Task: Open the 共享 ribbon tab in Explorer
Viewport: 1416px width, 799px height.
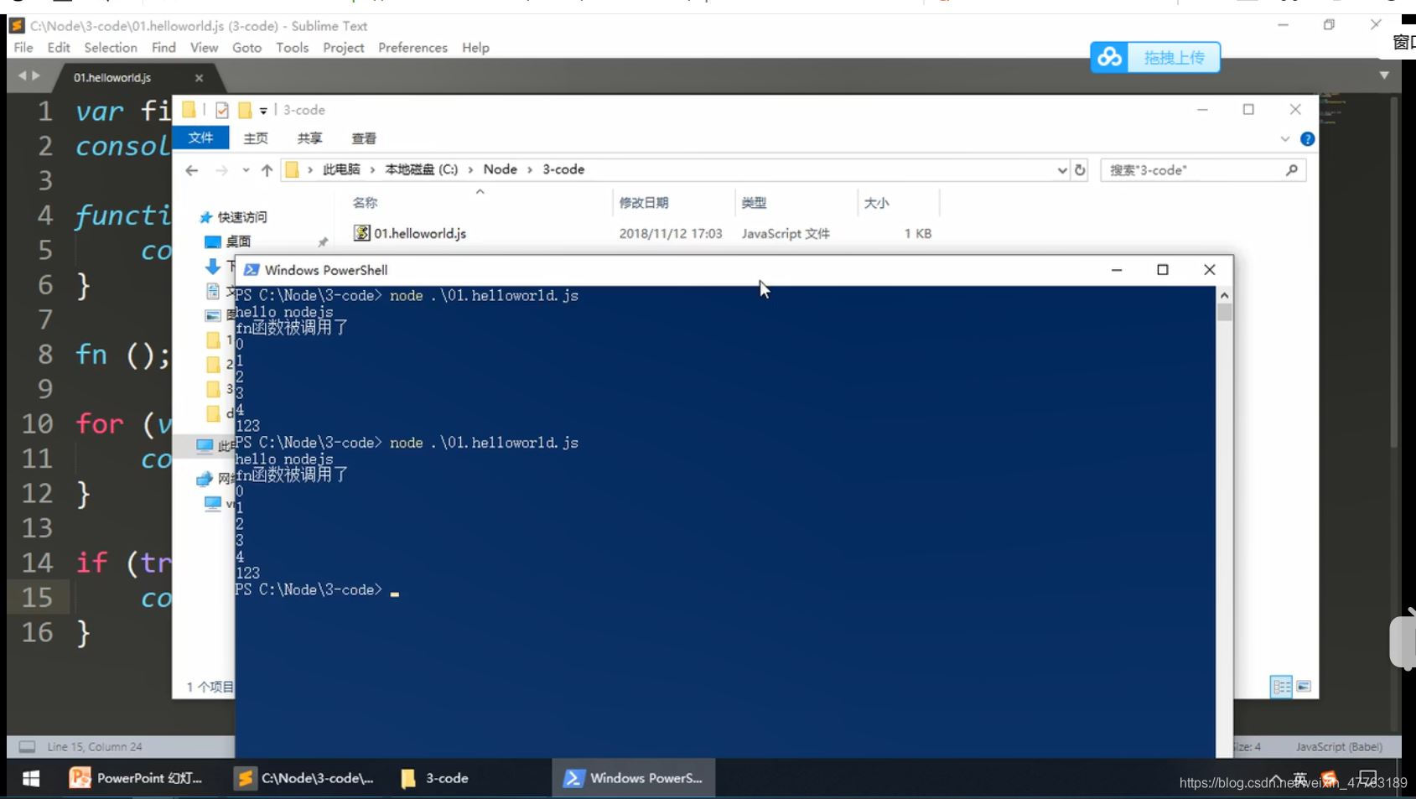Action: (309, 138)
